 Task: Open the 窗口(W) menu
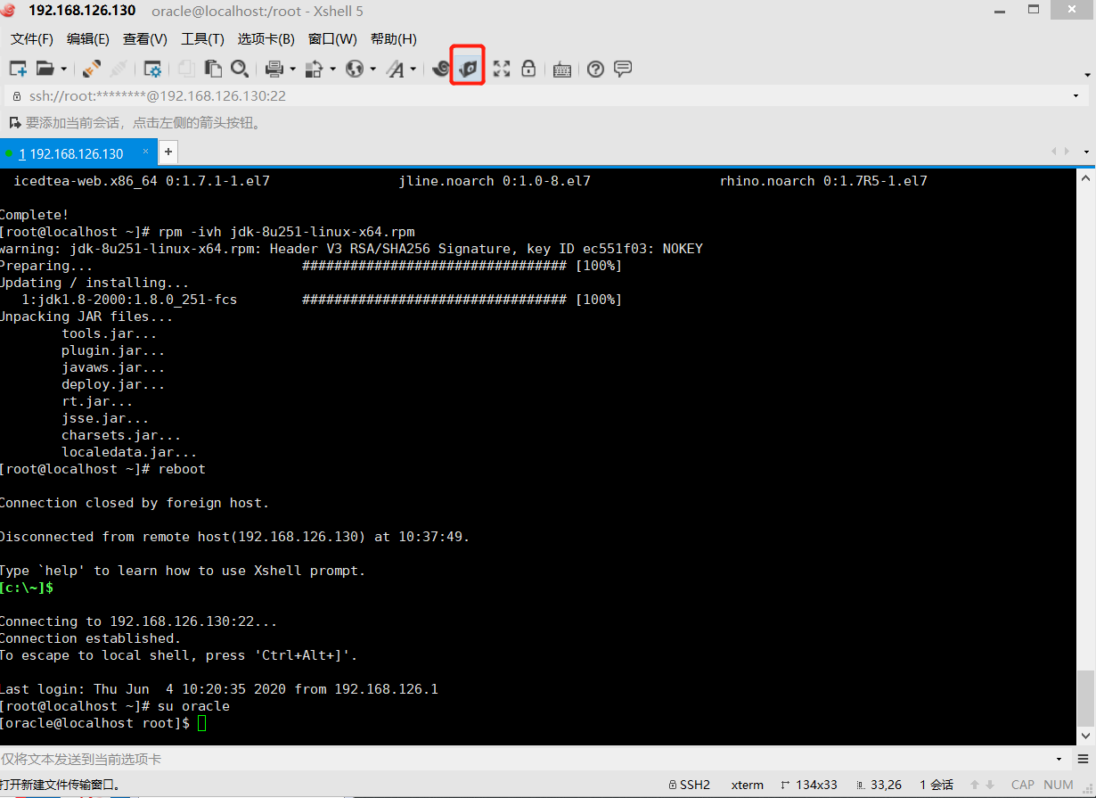click(332, 39)
